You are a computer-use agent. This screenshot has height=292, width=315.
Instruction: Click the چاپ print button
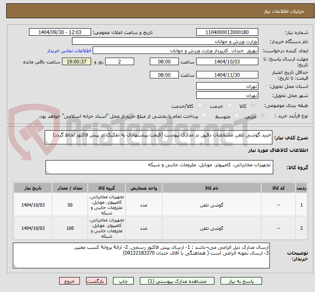click(123, 281)
